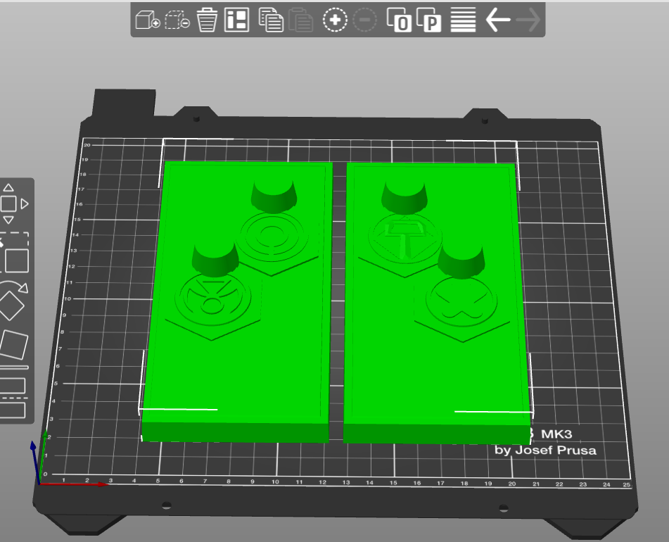Click the greyed Paste clipboard icon
The width and height of the screenshot is (669, 542).
301,20
